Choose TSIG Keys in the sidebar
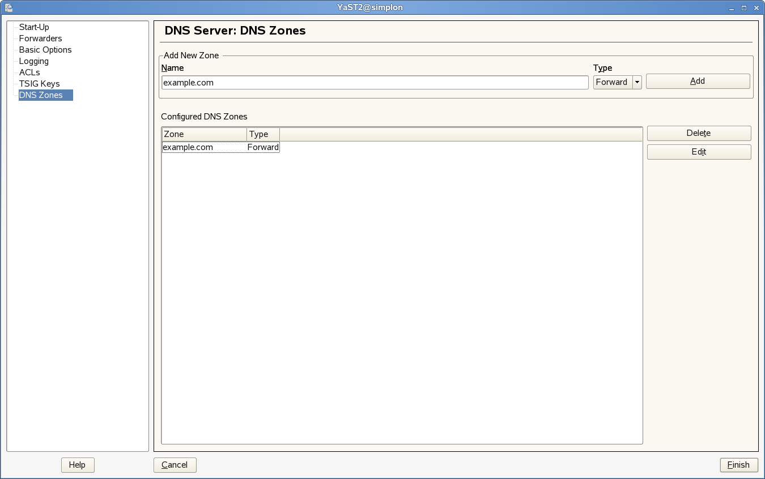Viewport: 765px width, 479px height. pyautogui.click(x=39, y=84)
